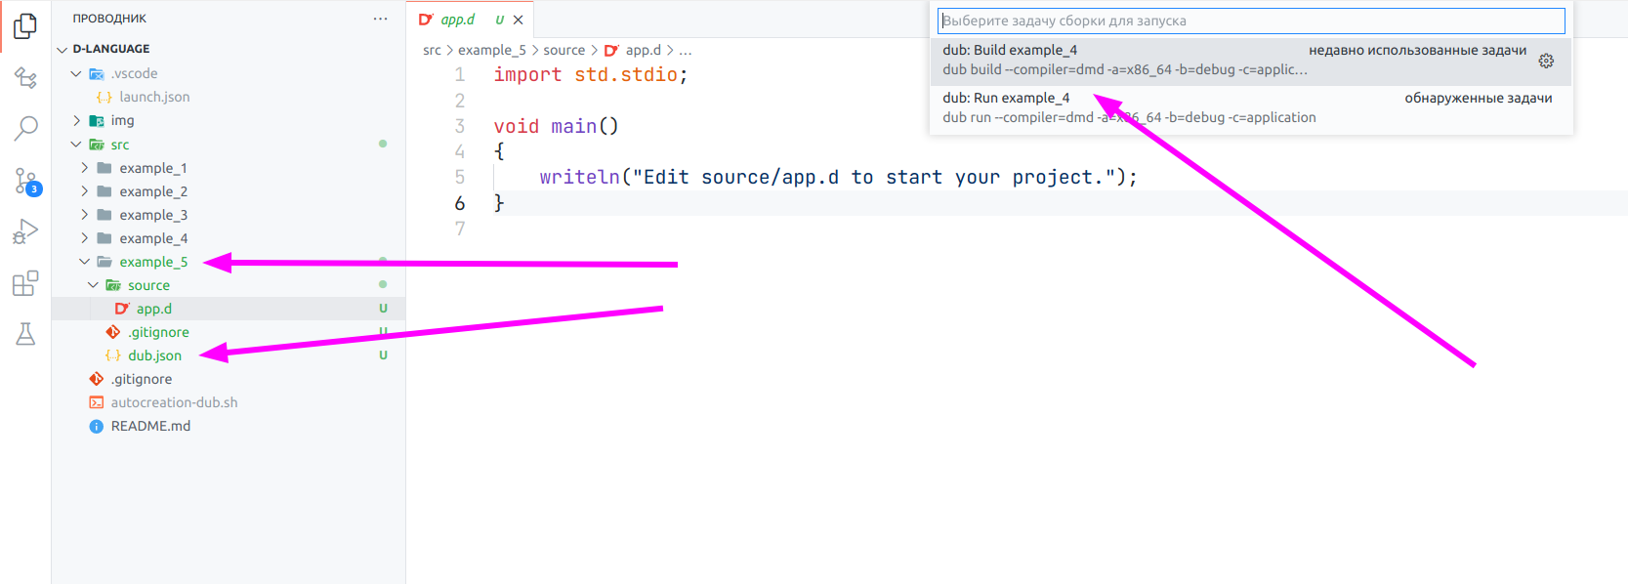Open app.d file in the explorer

(x=153, y=309)
